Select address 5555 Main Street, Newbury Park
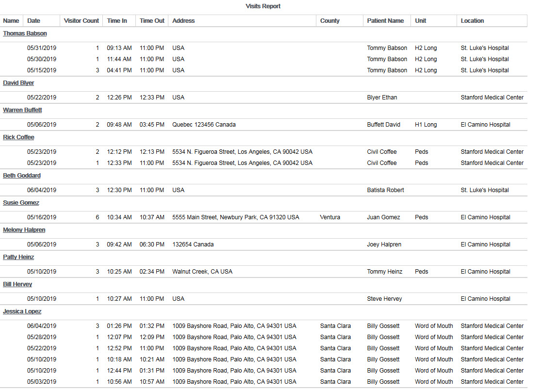 (x=236, y=217)
